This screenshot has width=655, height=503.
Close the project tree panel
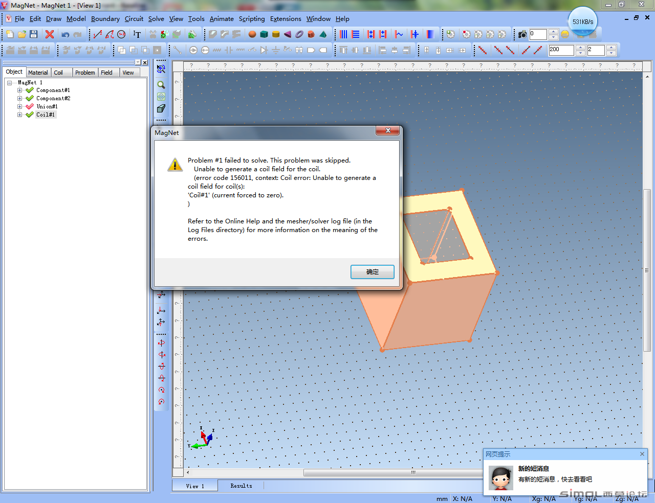pyautogui.click(x=145, y=62)
